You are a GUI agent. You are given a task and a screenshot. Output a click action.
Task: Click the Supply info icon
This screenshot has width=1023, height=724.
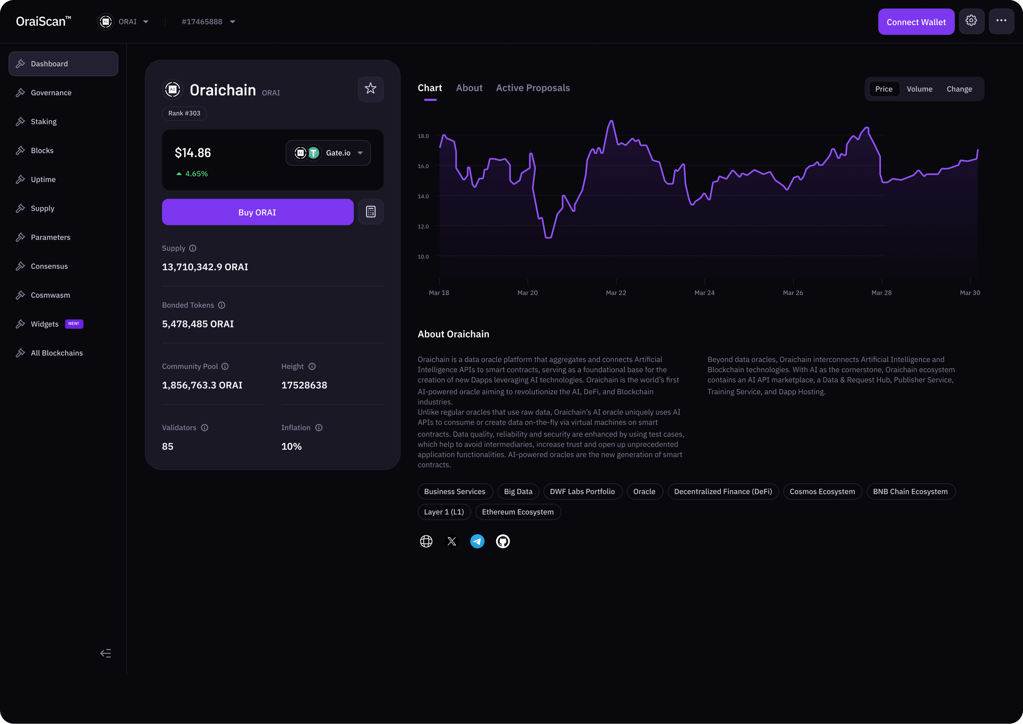(x=193, y=248)
